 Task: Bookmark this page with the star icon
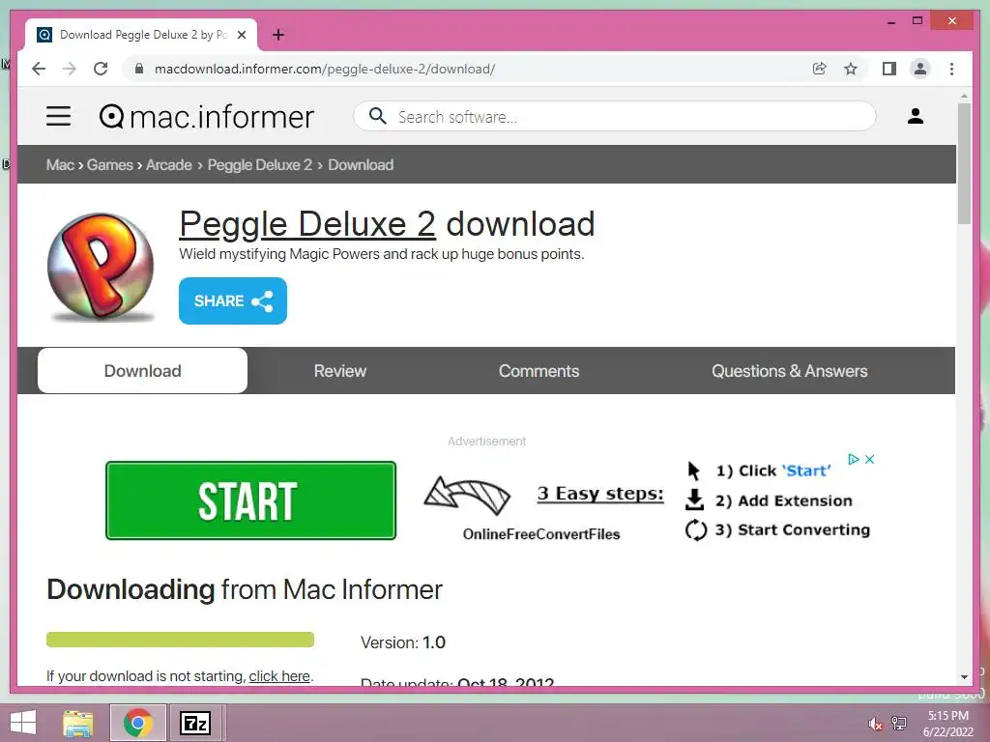(x=851, y=69)
